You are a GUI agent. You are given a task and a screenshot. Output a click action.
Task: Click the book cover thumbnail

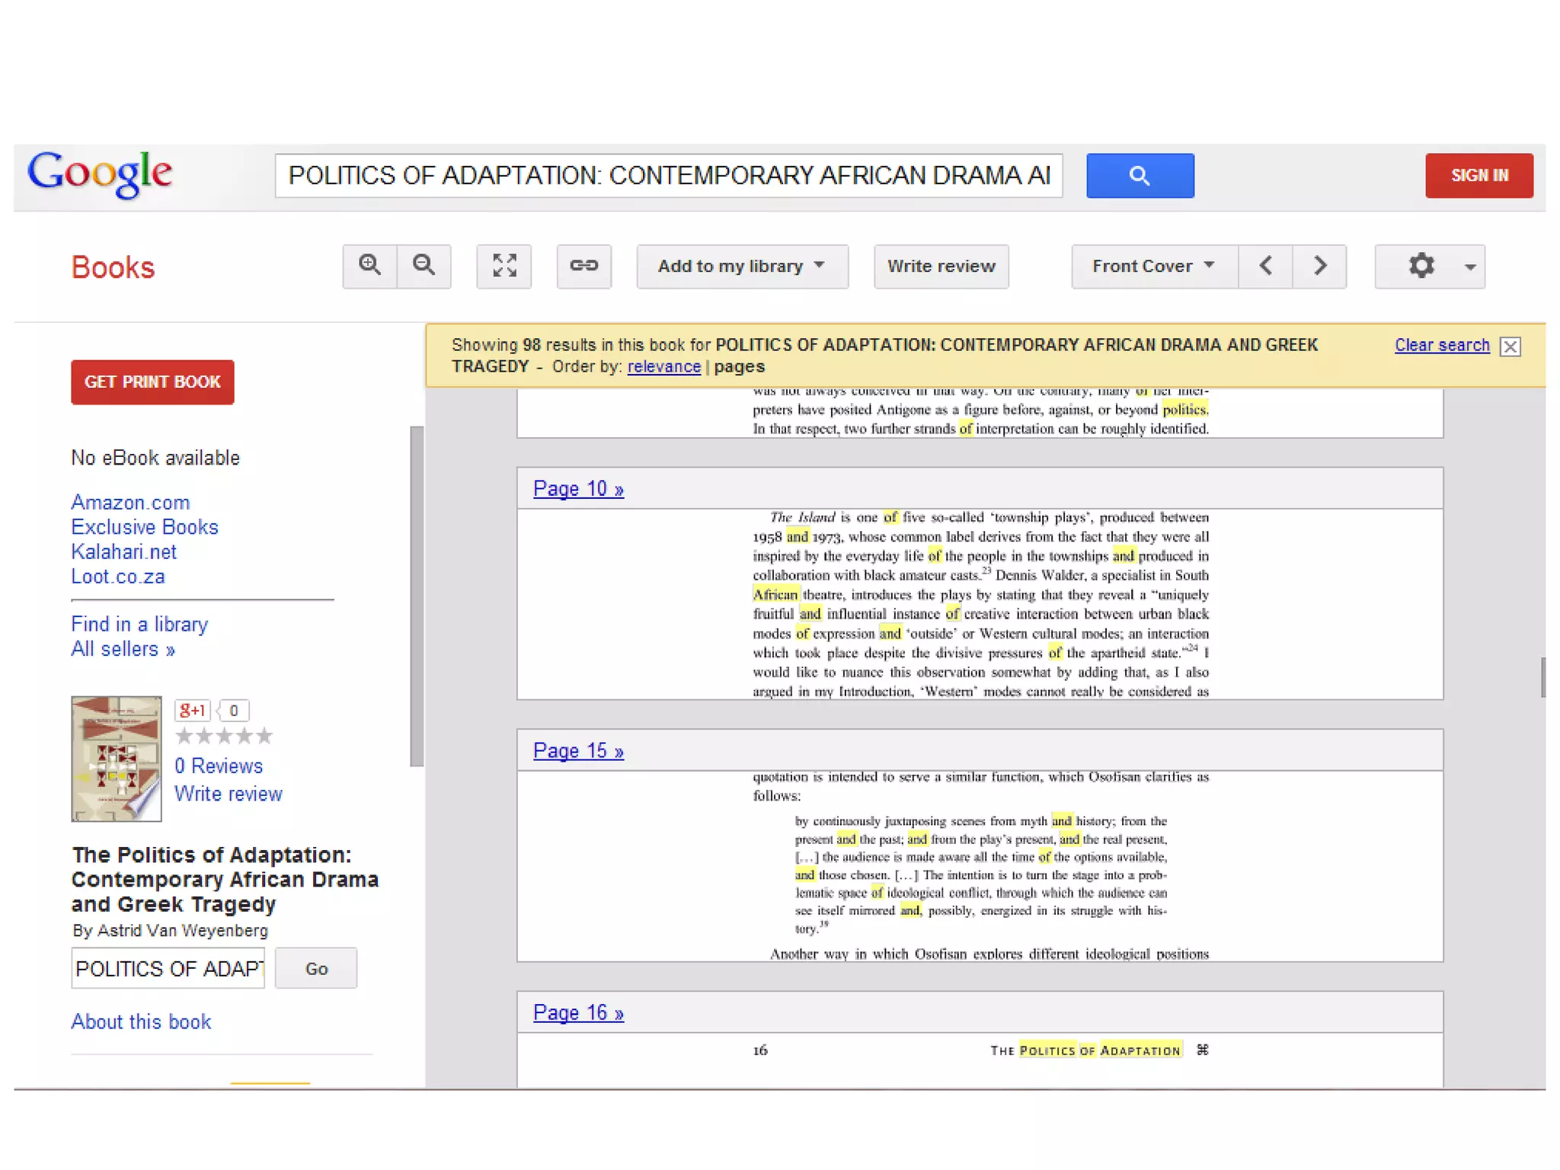pos(116,758)
